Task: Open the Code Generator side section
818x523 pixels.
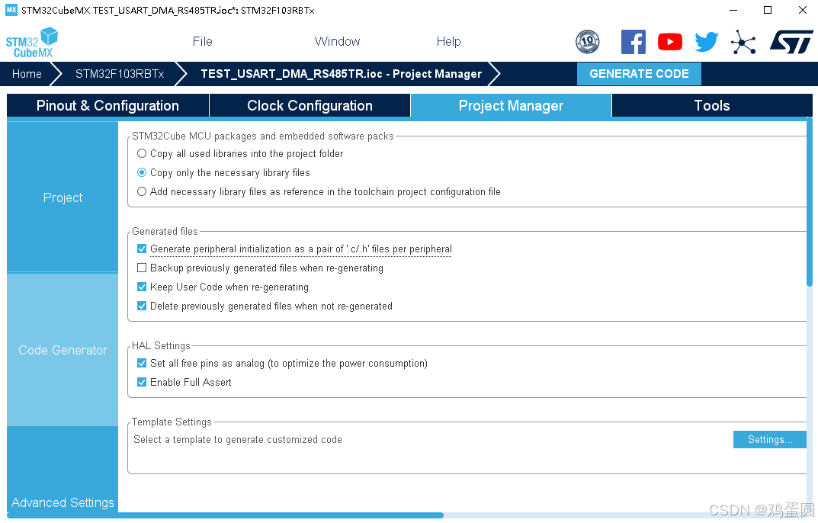Action: click(x=63, y=350)
